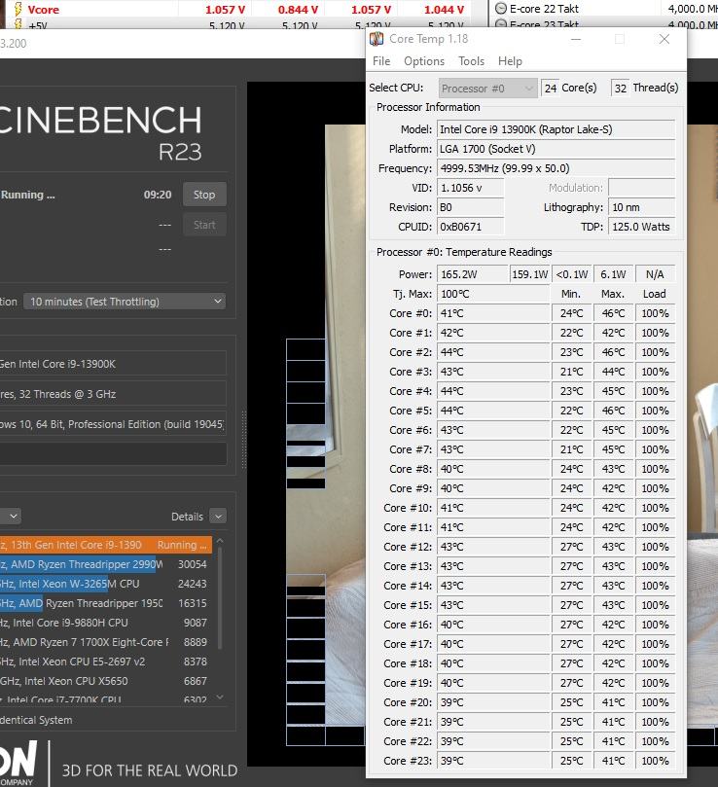Expand the Details dropdown arrow in Cinebench
The image size is (718, 787).
(218, 517)
